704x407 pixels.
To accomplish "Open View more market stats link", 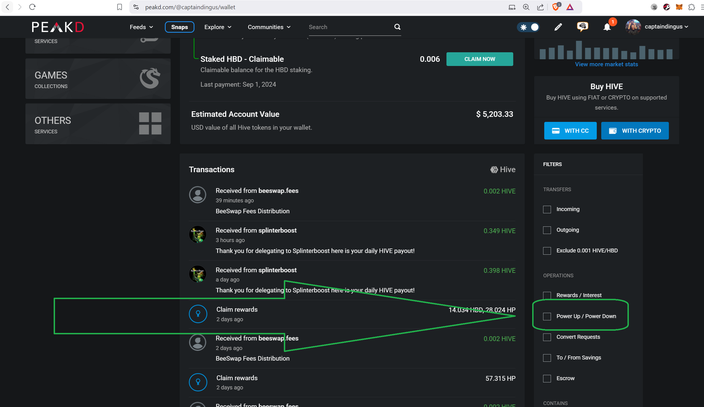I will (607, 64).
